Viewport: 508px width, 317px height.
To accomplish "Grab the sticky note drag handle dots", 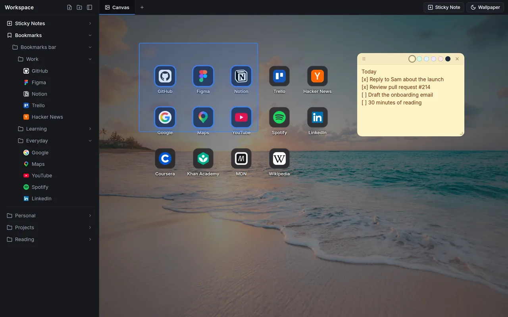I will pyautogui.click(x=364, y=59).
